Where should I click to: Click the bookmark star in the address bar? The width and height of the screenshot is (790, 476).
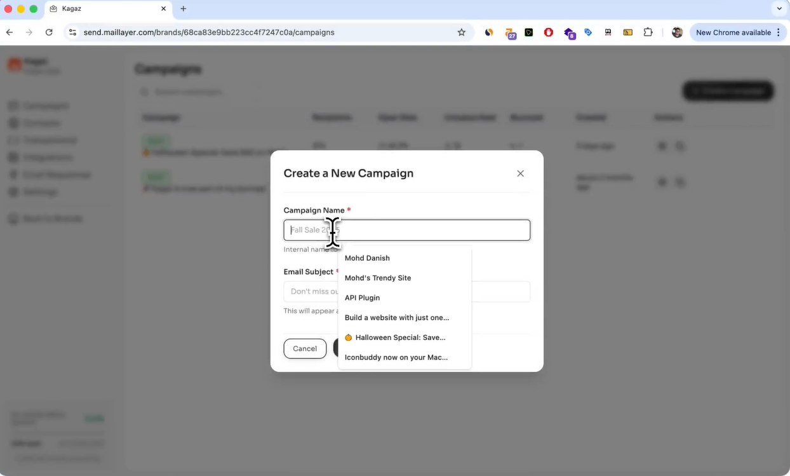(462, 32)
